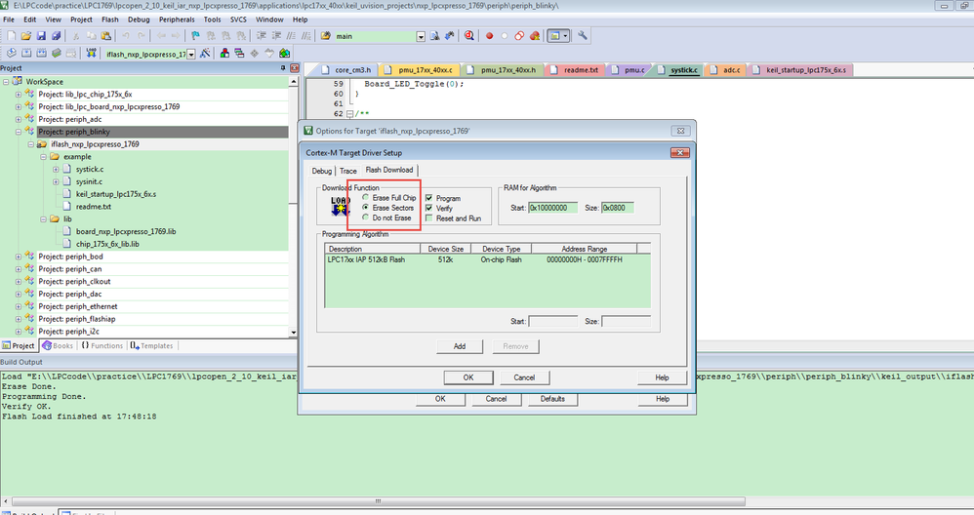Click the Save All icon
The width and height of the screenshot is (974, 515).
pyautogui.click(x=56, y=36)
